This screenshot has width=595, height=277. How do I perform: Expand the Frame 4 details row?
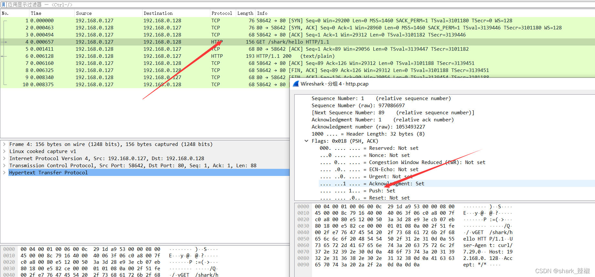(4, 144)
